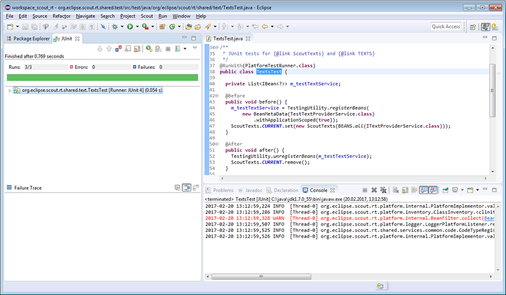Toggle show console on standard error change

coord(433,190)
